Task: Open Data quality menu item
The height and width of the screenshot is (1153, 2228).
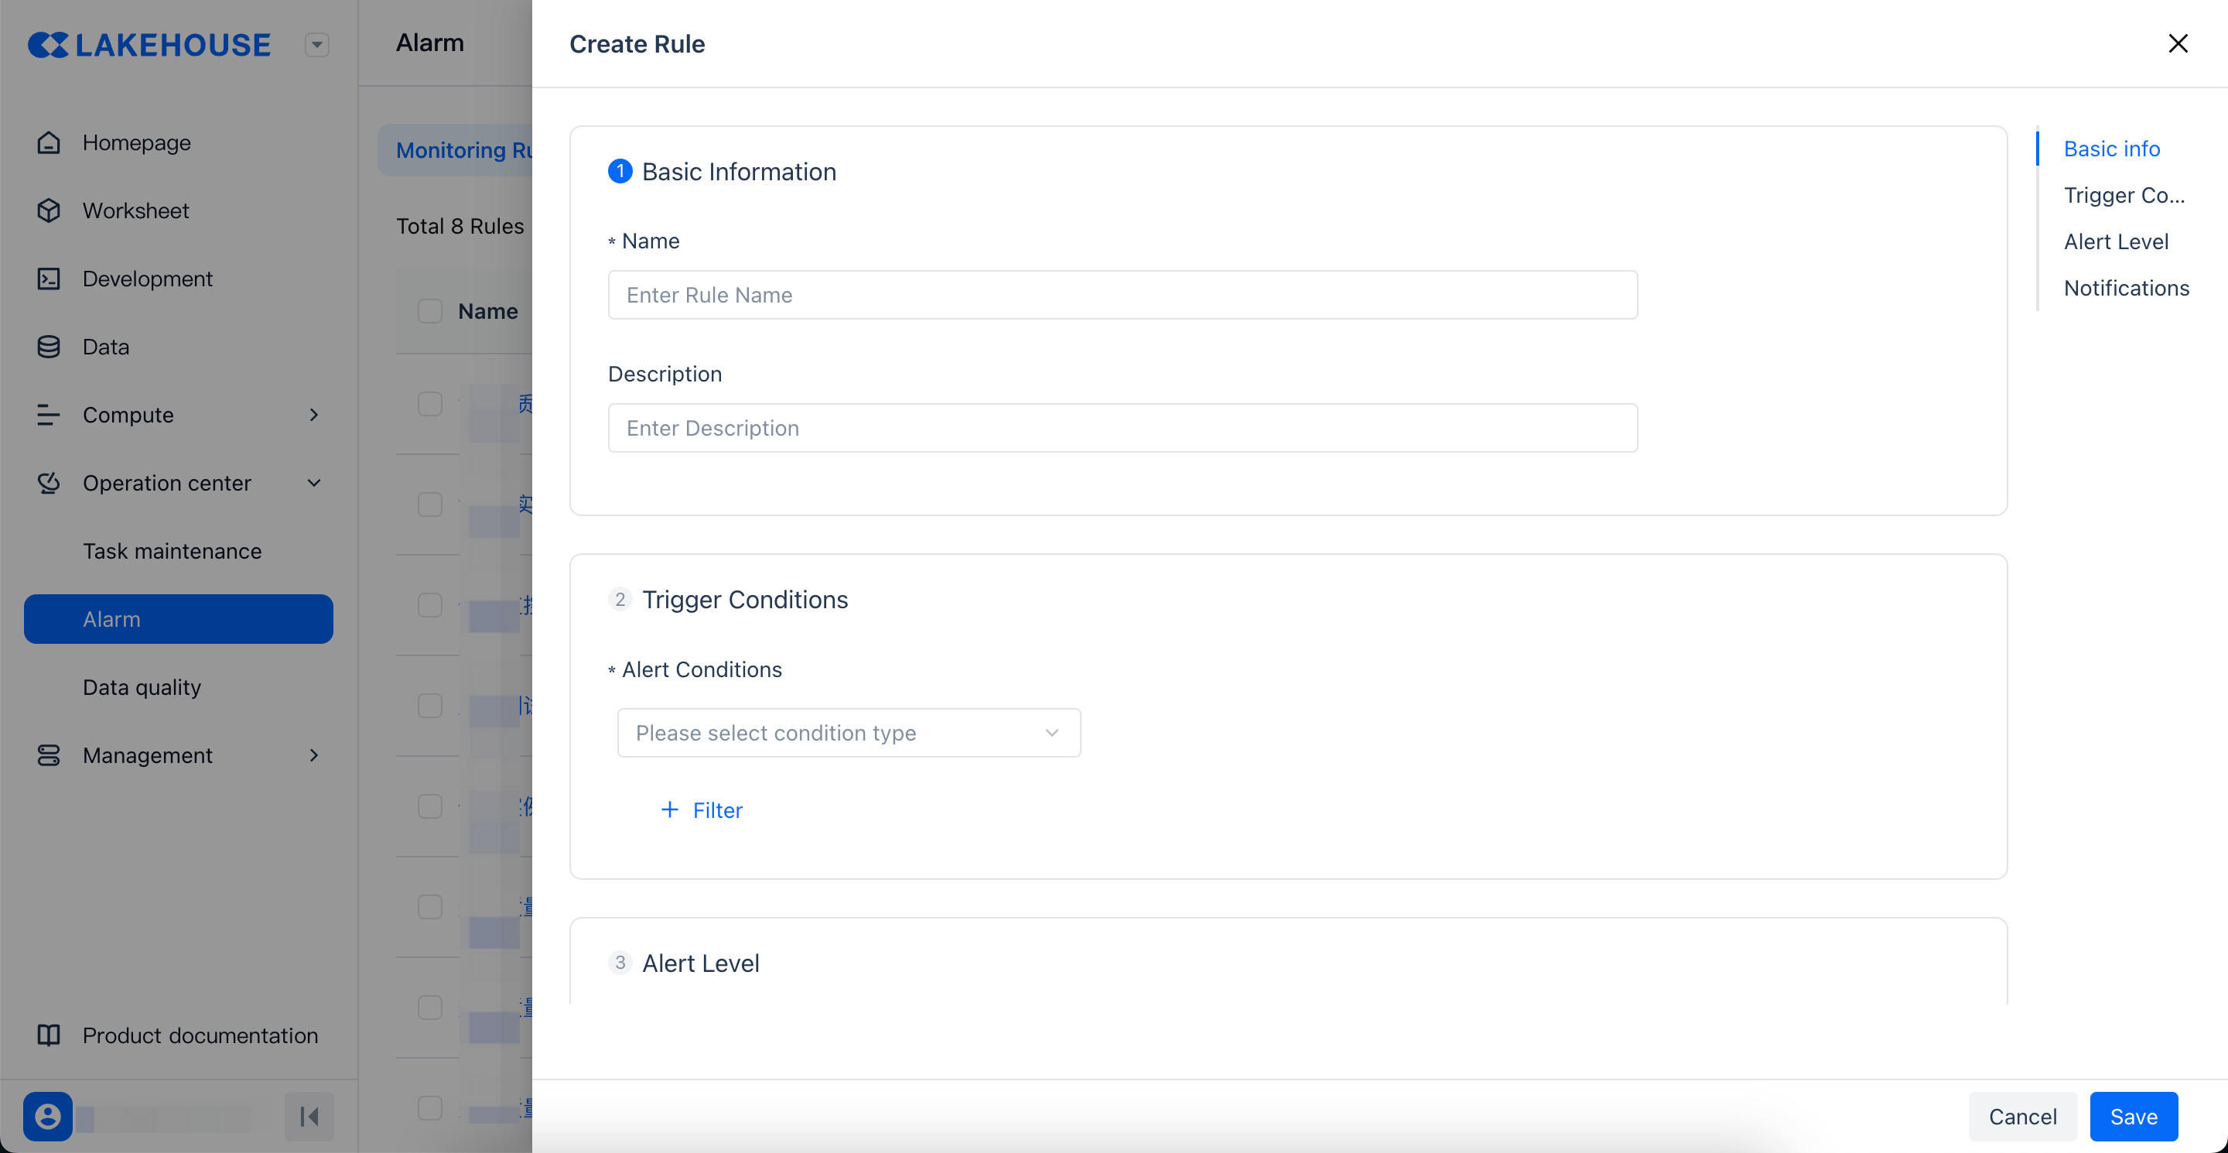Action: [x=142, y=688]
